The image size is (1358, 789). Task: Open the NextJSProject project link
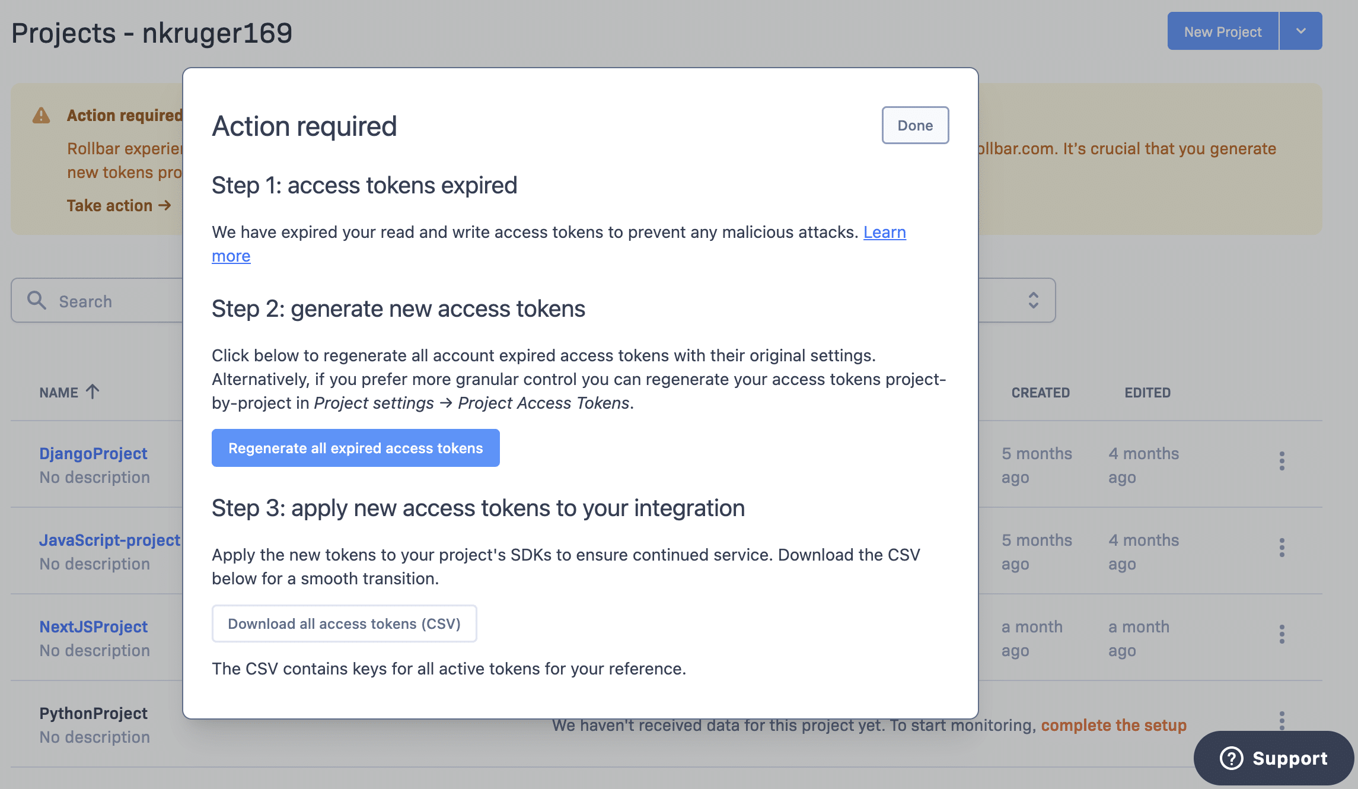coord(93,626)
